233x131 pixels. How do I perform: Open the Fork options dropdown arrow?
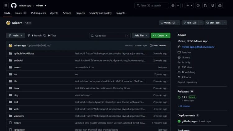click(201, 23)
